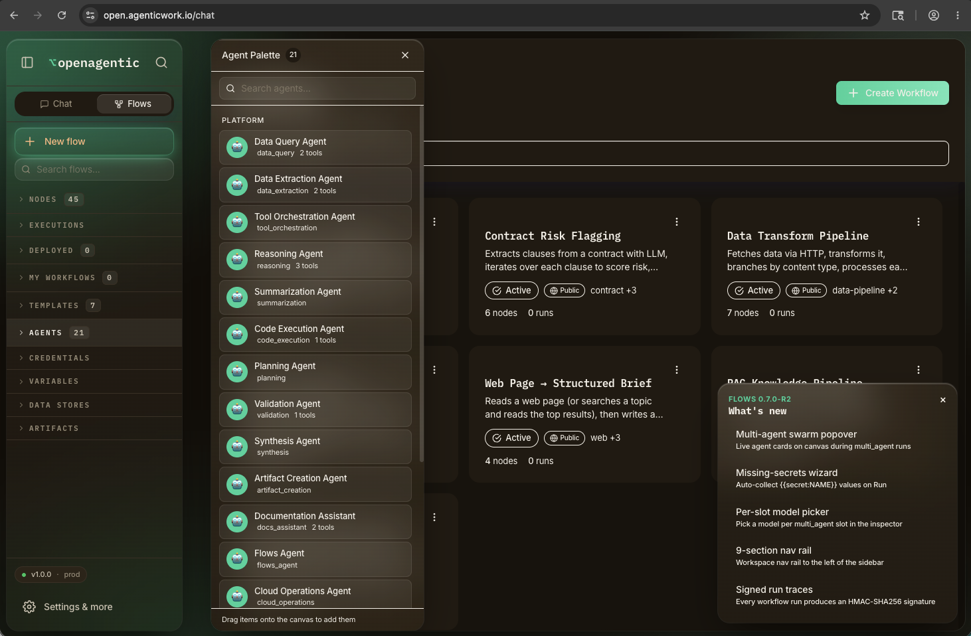Open Missing-secrets wizard news item
Screen dimensions: 971x636
click(837, 479)
